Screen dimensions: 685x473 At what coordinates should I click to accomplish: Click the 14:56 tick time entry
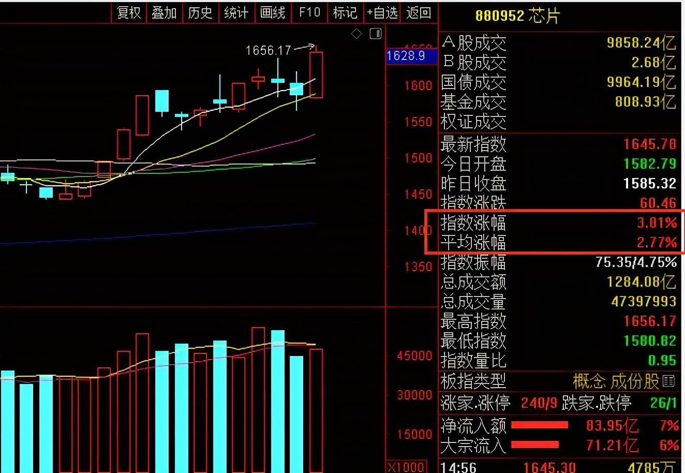(458, 467)
